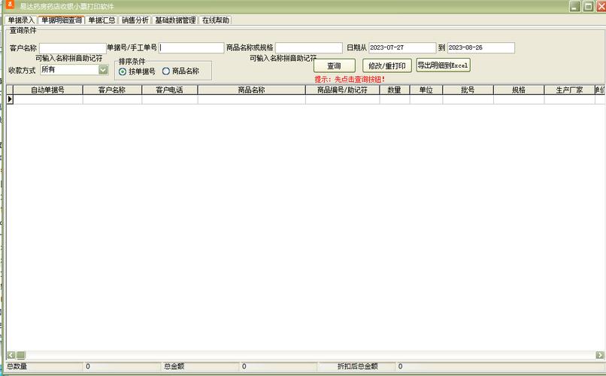Minimize the window using title bar button
The width and height of the screenshot is (606, 376).
click(x=574, y=6)
